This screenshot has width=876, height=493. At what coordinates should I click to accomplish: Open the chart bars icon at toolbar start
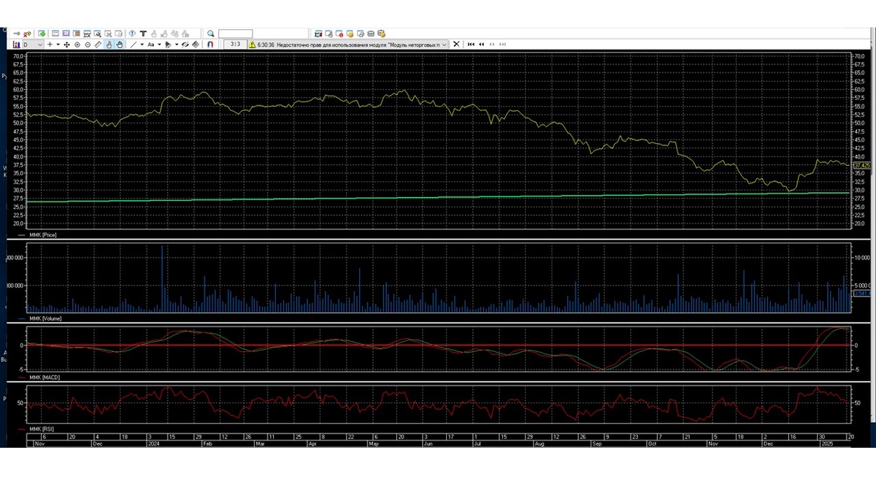16,45
